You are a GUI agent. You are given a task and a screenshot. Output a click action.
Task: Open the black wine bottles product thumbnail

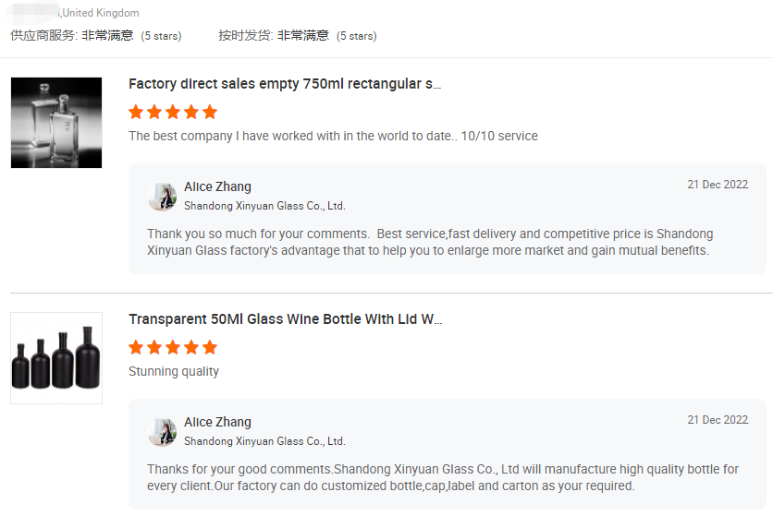coord(56,358)
